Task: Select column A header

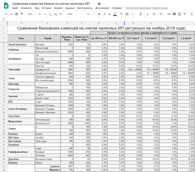Action: click(21, 23)
